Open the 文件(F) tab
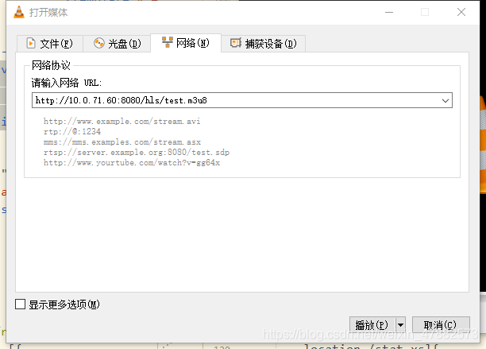Image resolution: width=486 pixels, height=349 pixels. click(50, 44)
